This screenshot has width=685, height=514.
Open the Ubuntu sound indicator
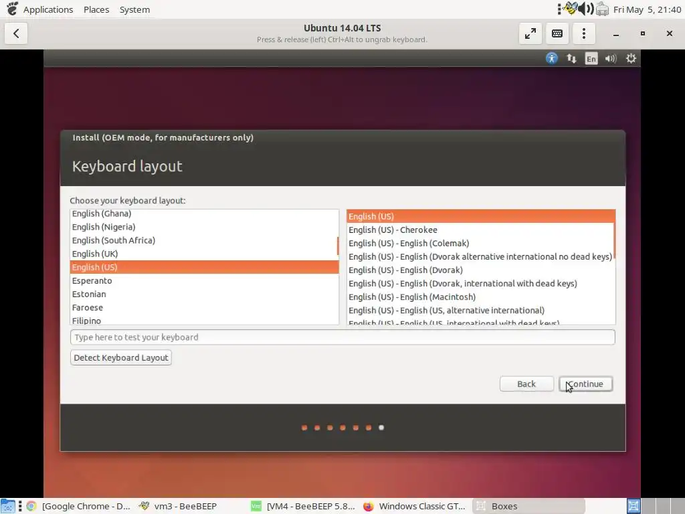pyautogui.click(x=611, y=59)
